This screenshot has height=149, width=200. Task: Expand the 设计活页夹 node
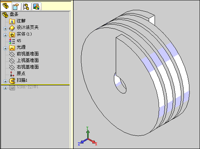click(x=5, y=29)
